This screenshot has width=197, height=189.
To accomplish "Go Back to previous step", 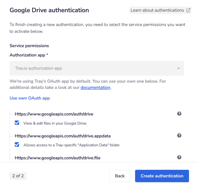I will [120, 176].
